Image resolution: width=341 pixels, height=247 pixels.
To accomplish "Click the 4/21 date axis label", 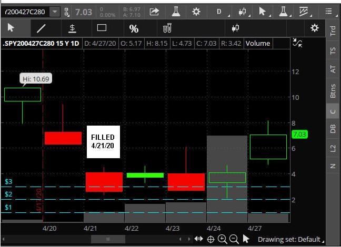I will click(91, 228).
